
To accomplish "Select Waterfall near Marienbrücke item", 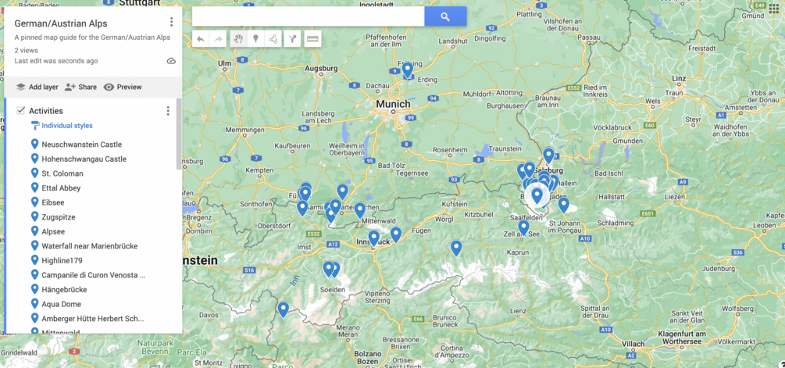I will [x=90, y=246].
